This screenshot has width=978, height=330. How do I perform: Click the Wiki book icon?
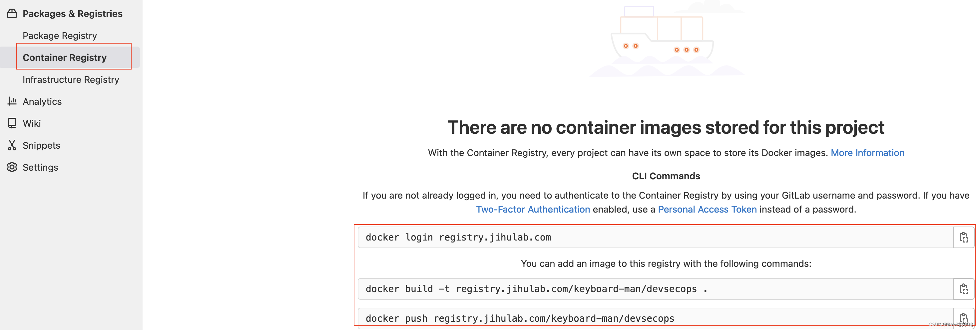click(12, 123)
